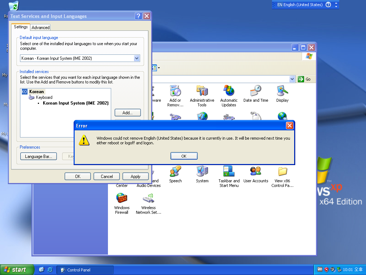Switch to the Advanced tab
Screen dimensions: 366x275
pyautogui.click(x=41, y=27)
